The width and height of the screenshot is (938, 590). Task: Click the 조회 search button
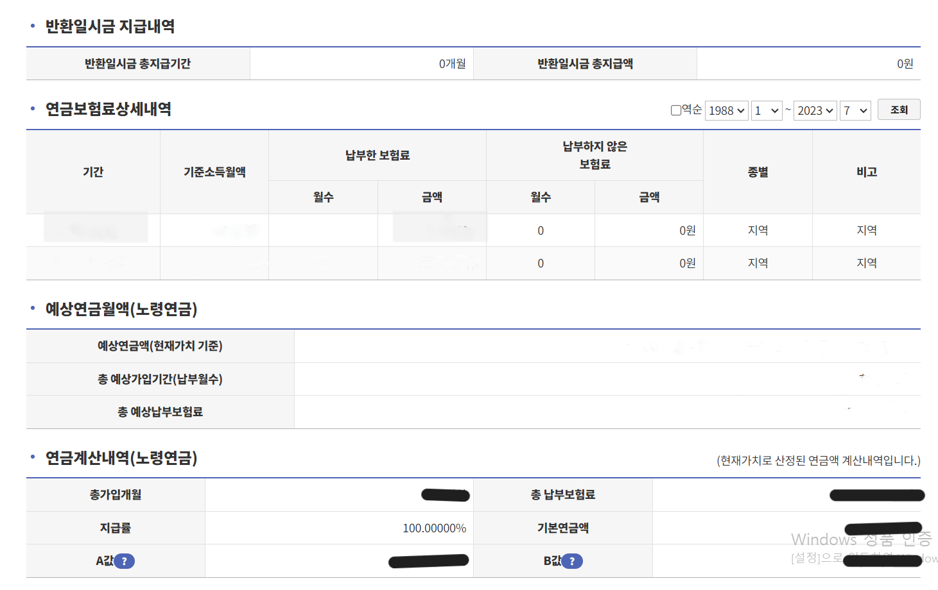[x=899, y=109]
